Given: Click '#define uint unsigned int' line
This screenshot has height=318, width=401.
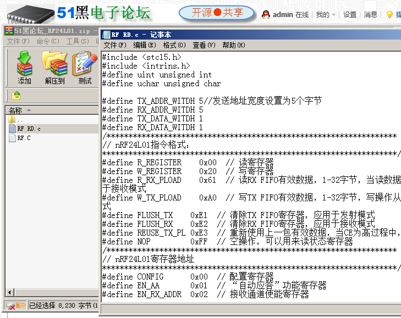Looking at the screenshot, I should click(157, 75).
